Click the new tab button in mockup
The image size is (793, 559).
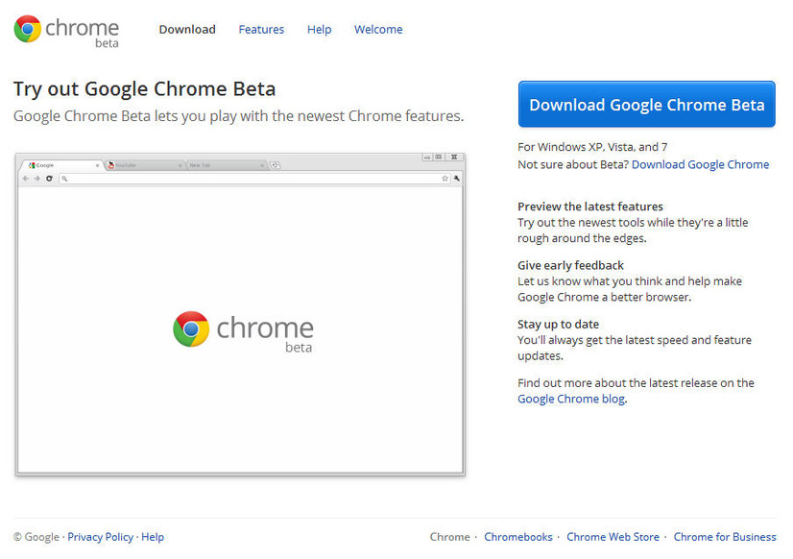tap(275, 165)
